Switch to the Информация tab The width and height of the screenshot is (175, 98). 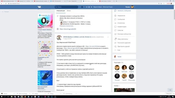(61, 11)
